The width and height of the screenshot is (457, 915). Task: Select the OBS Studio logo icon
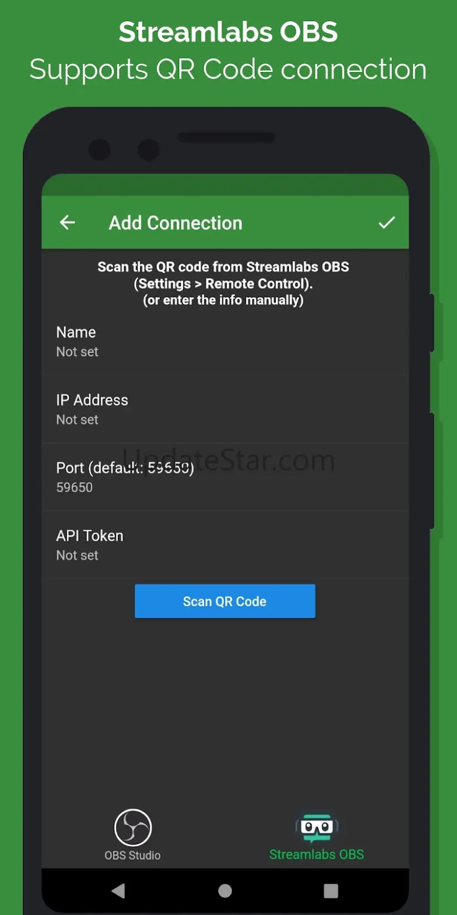point(133,828)
